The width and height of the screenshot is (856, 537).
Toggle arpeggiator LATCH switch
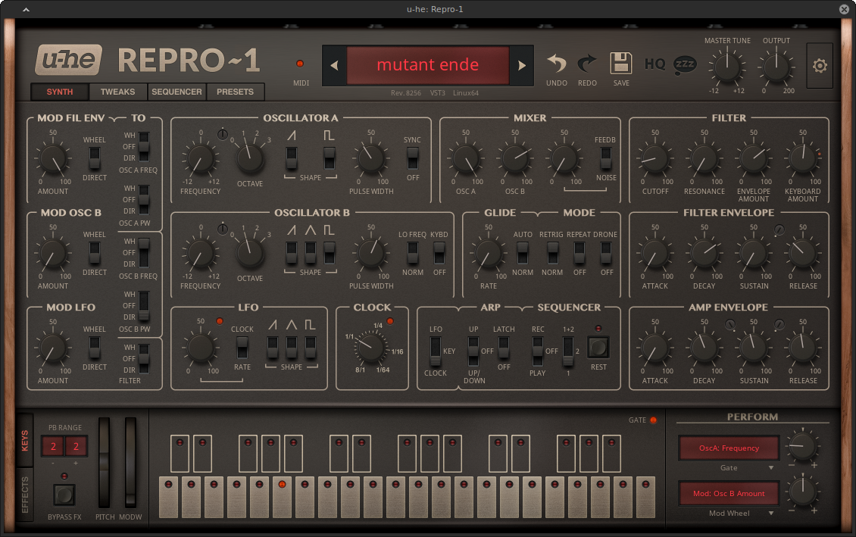(x=503, y=348)
